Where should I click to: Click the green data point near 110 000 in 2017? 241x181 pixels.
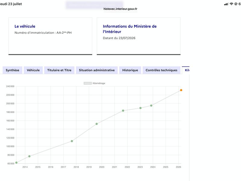coord(72,141)
